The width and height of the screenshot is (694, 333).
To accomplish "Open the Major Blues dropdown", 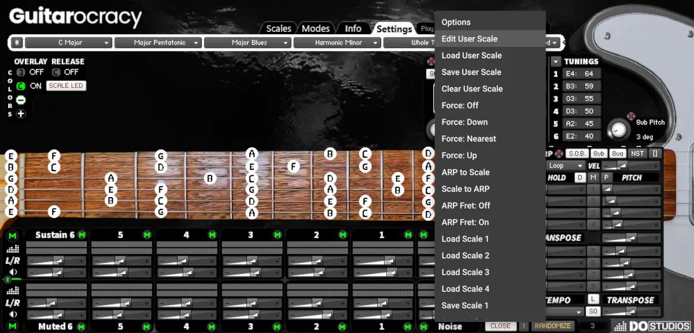I will coord(248,43).
